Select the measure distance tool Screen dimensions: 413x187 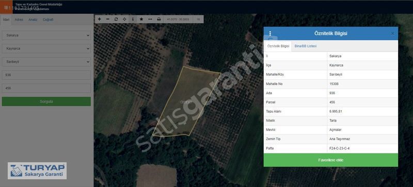click(150, 19)
